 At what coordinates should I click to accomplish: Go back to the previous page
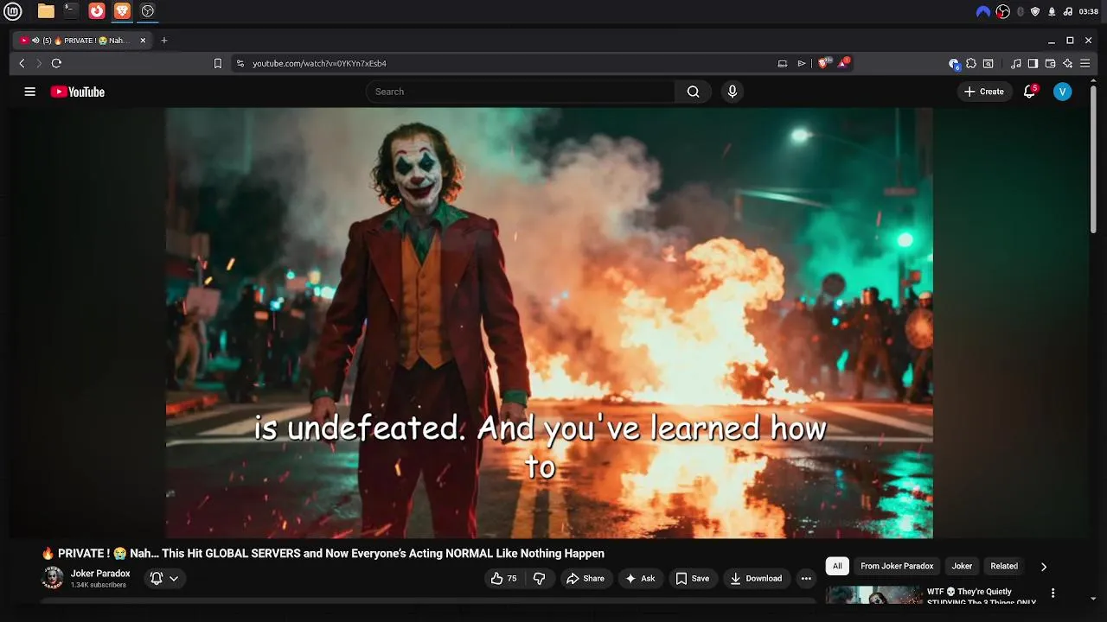(22, 63)
